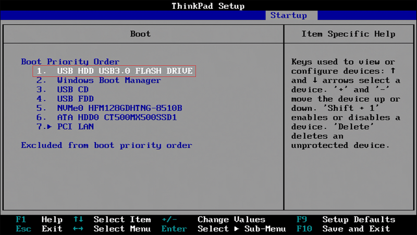This screenshot has height=235, width=417.
Task: Click the F1 Help key hint
Action: click(x=39, y=219)
